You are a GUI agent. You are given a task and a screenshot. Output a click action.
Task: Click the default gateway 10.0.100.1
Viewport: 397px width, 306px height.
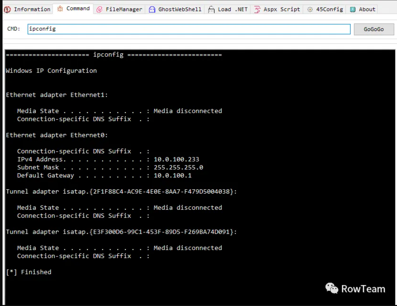[173, 176]
